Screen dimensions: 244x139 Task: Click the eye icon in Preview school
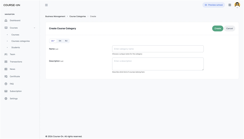coord(206,5)
